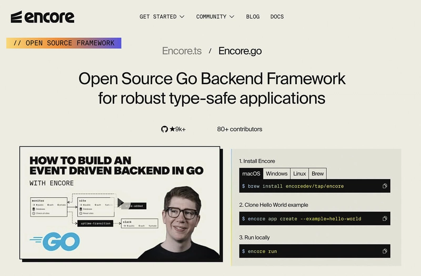The image size is (421, 276).
Task: Switch to Windows install instructions
Action: (276, 173)
